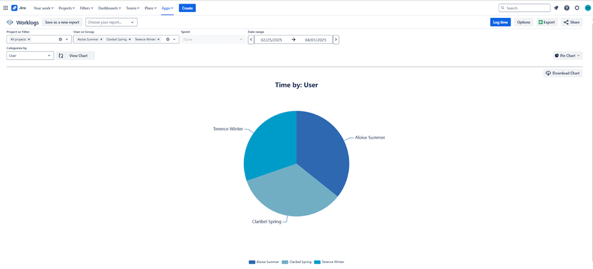Remove Aloise Summer from user filter

click(x=101, y=39)
